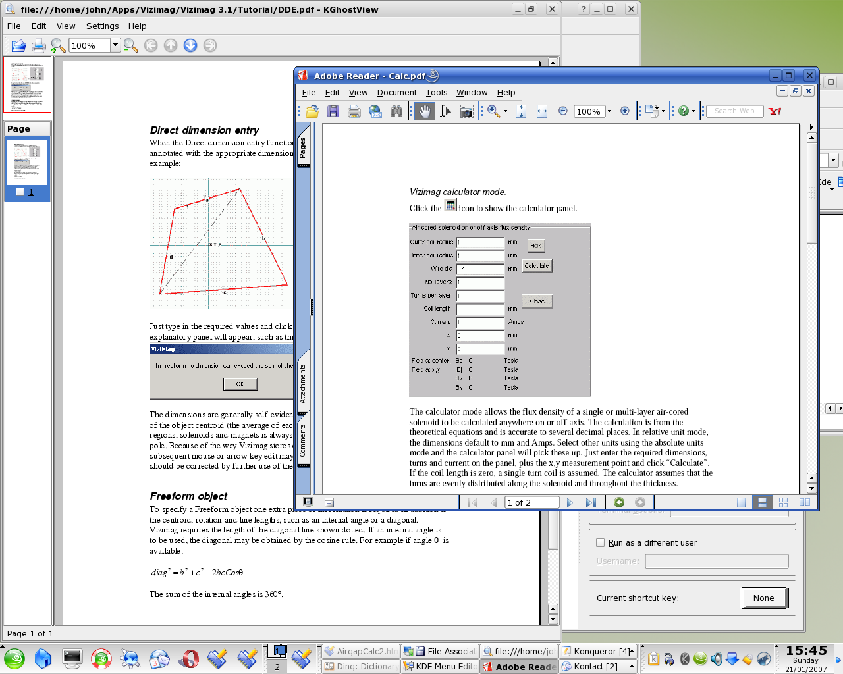Screen dimensions: 843x674
Task: Expand Help icon dropdown arrow
Action: coord(693,111)
